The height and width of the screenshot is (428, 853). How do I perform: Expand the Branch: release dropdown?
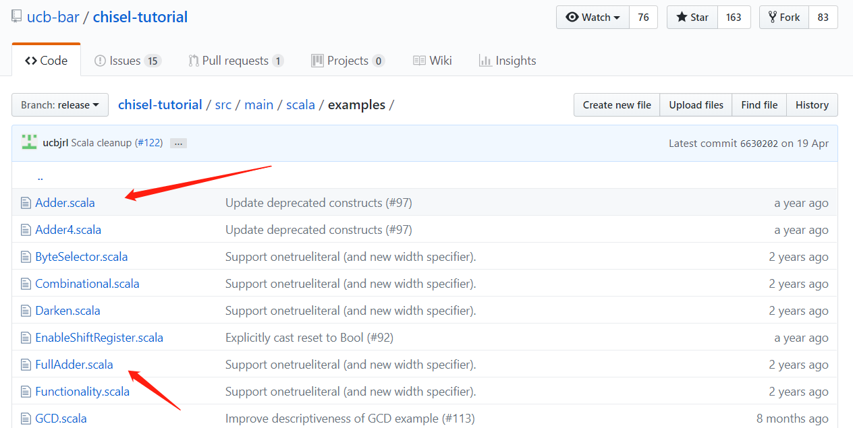[x=60, y=105]
